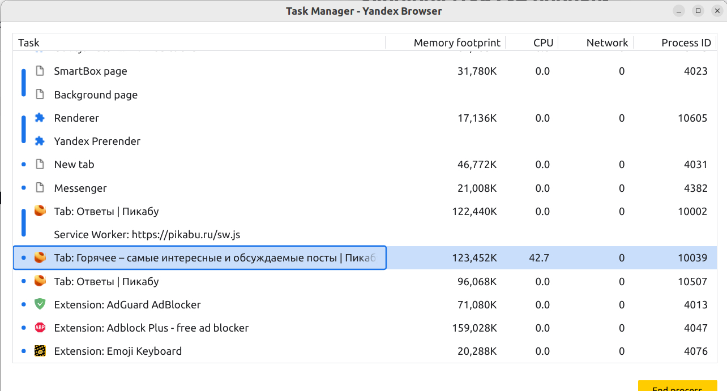
Task: Sort by the Network column header
Action: tap(607, 43)
